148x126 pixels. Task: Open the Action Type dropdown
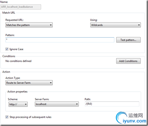point(29,83)
